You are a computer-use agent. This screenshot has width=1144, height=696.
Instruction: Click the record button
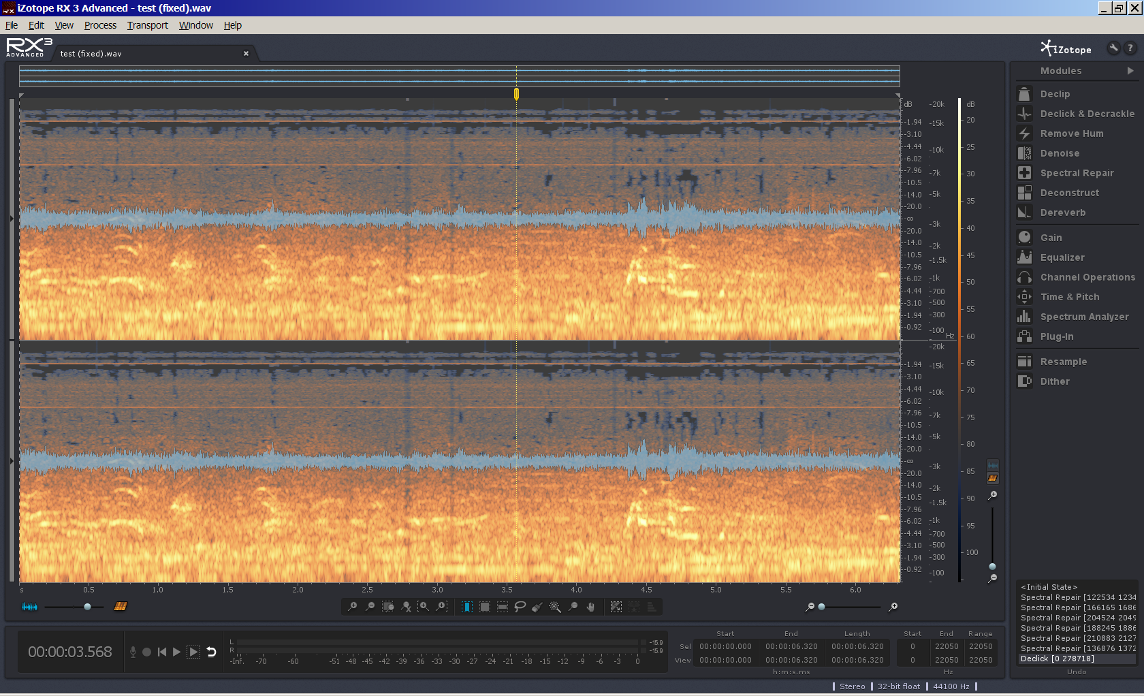[x=146, y=652]
